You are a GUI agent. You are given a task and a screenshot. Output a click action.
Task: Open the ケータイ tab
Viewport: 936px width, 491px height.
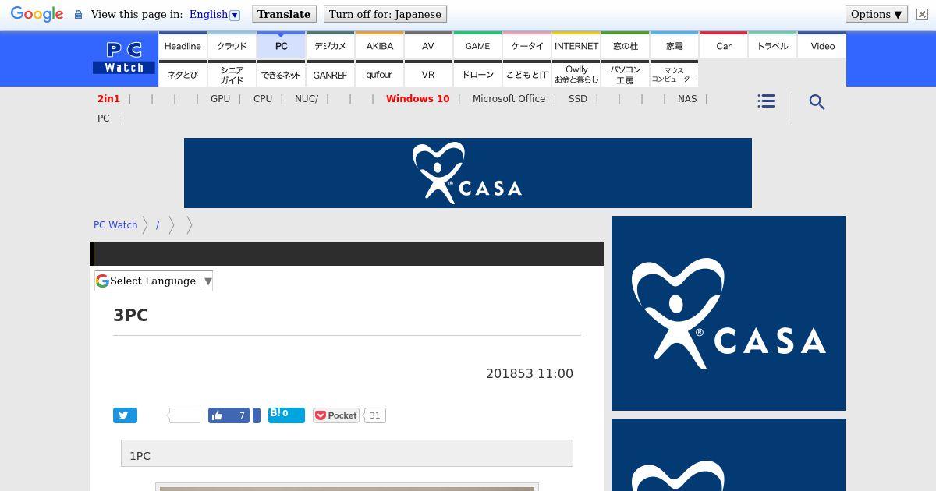(527, 46)
